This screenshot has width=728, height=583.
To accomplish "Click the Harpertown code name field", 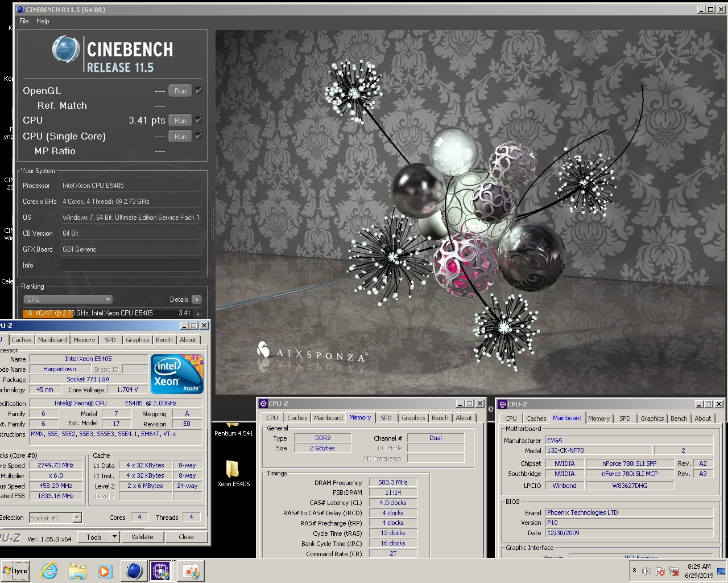I will click(60, 369).
